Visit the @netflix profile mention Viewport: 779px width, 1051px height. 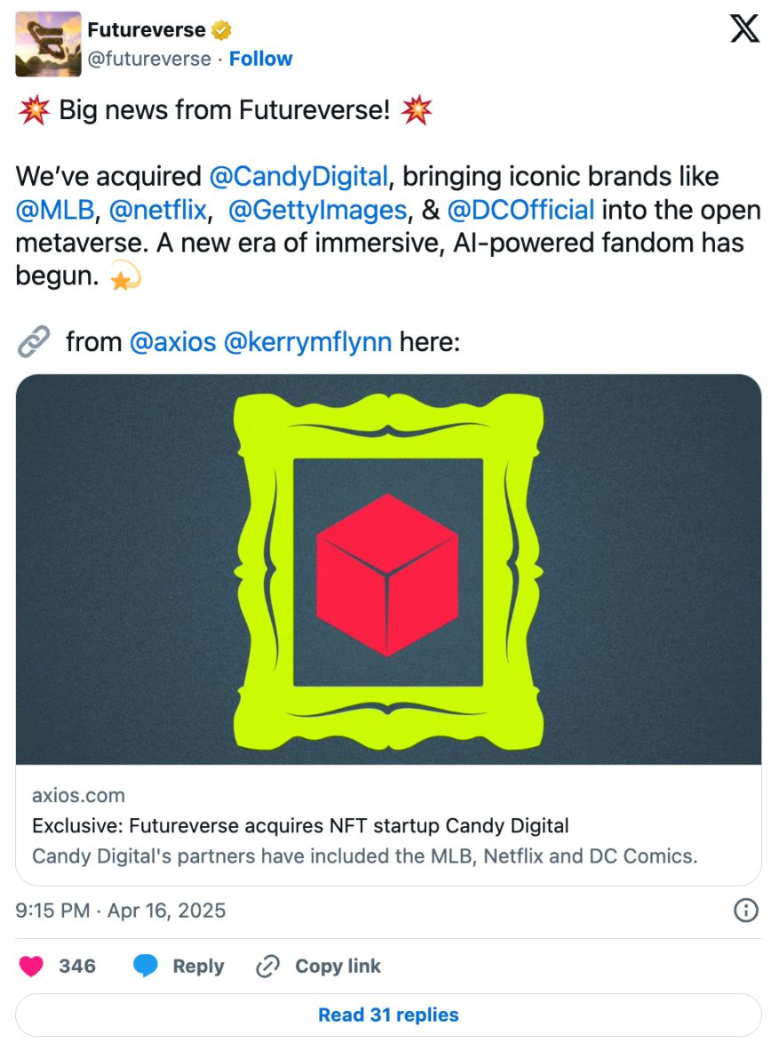[157, 210]
